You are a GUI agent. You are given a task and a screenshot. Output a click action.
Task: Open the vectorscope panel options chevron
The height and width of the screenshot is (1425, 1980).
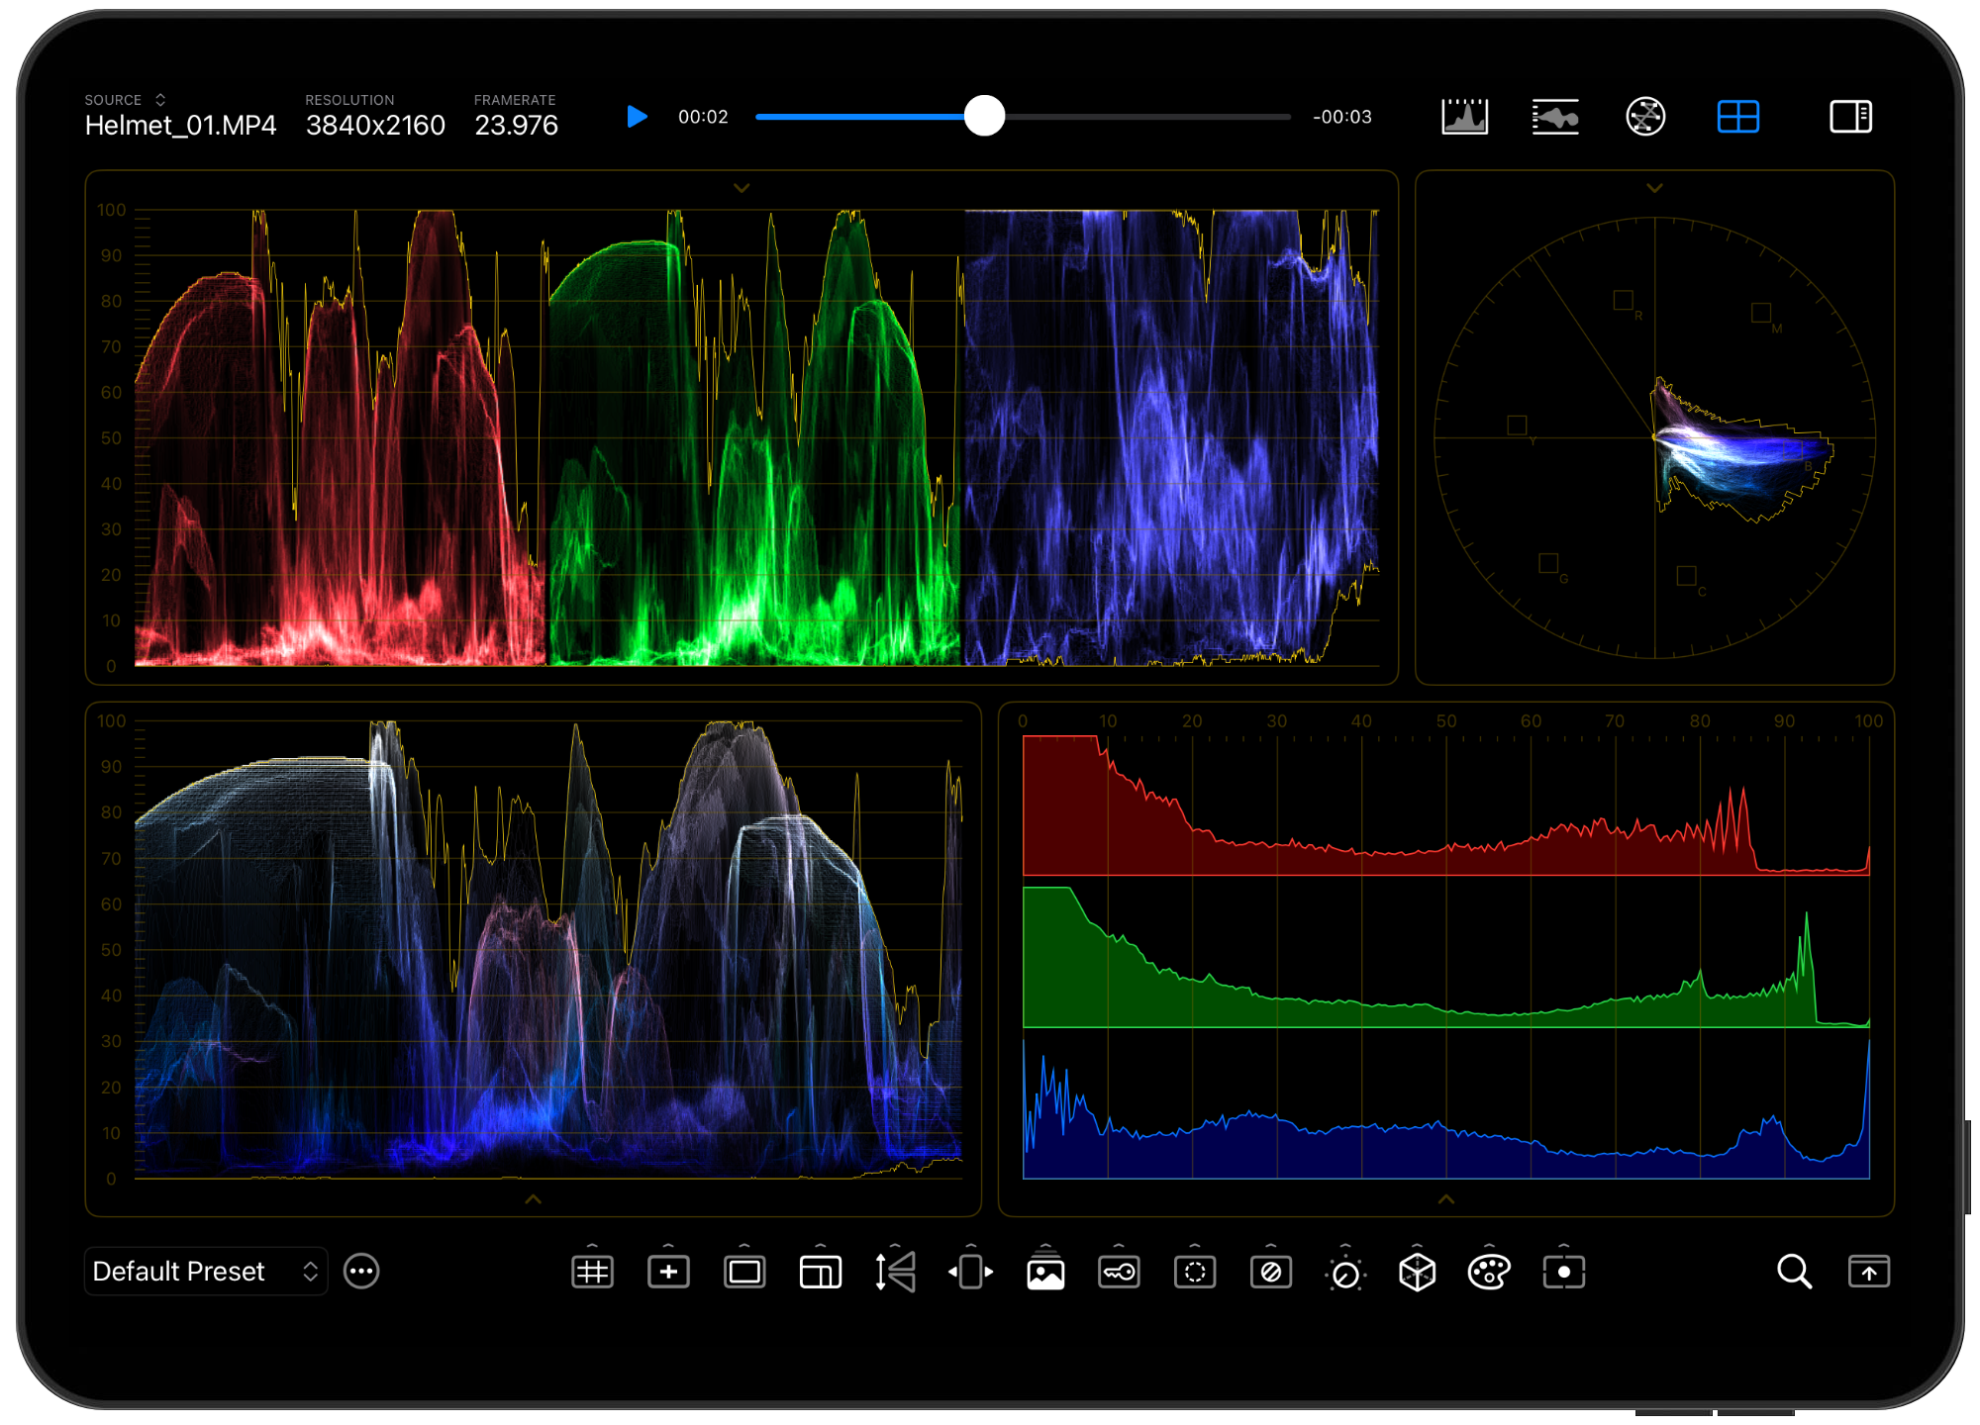(1654, 187)
